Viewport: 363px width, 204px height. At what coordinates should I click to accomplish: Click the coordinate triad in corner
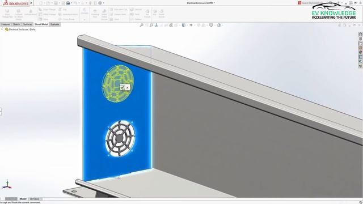[7, 184]
